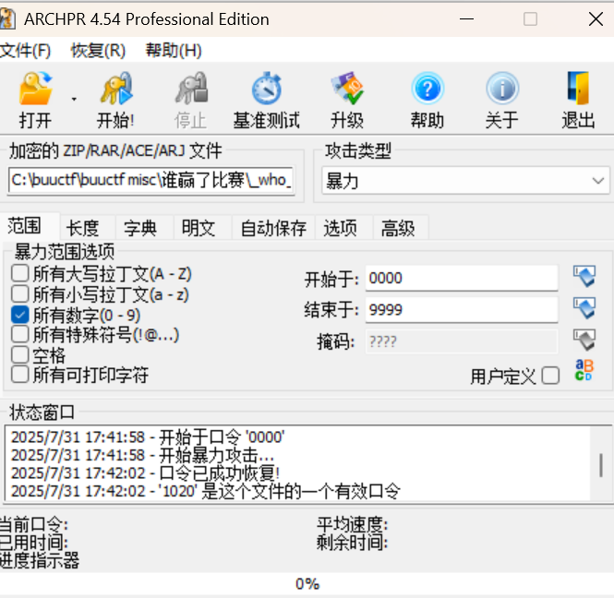Open the 帮助(H) menu
Viewport: 614px width, 598px height.
tap(174, 51)
